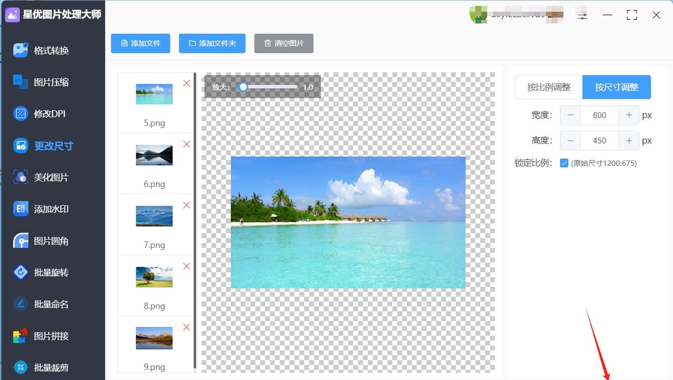Click the 高度 height field showing 450
673x380 pixels.
point(599,141)
